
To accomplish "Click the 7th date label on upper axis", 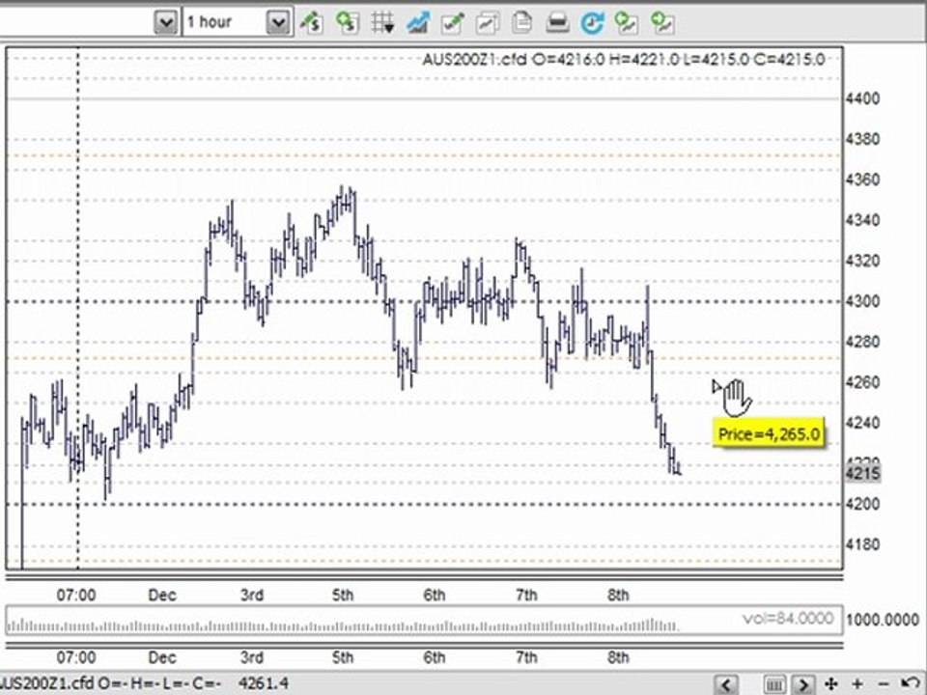I will tap(526, 595).
